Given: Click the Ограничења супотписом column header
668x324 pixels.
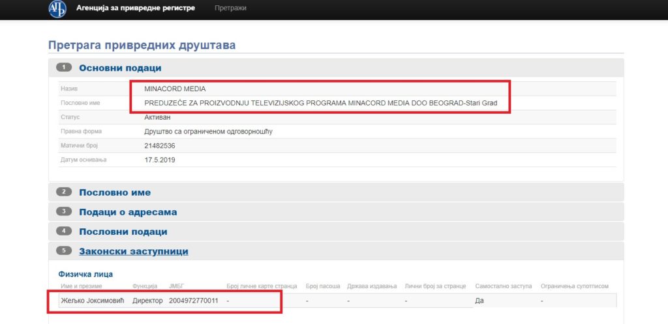Looking at the screenshot, I should tap(575, 287).
